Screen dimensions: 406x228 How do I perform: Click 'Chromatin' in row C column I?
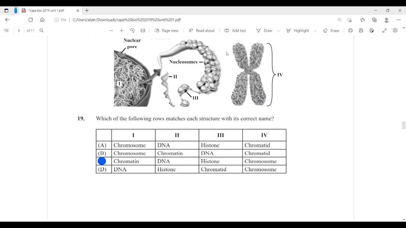pyautogui.click(x=126, y=161)
